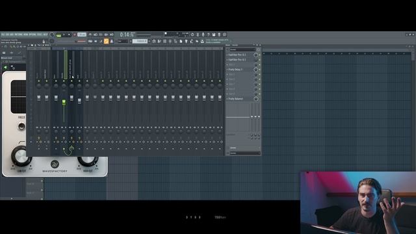
Task: Click mix level knob of top FabFilter Pro-Q 3
Action: [x=255, y=55]
